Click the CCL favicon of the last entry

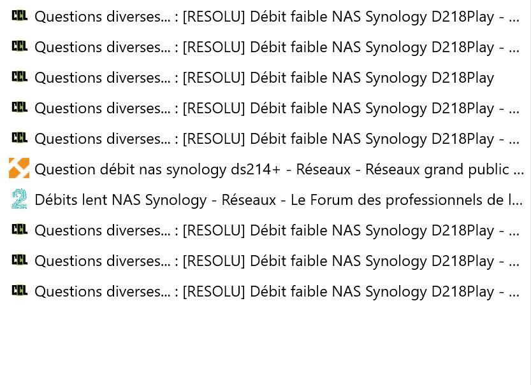click(19, 290)
